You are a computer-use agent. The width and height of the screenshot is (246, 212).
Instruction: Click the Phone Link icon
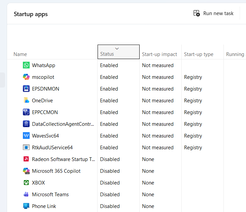(26, 206)
